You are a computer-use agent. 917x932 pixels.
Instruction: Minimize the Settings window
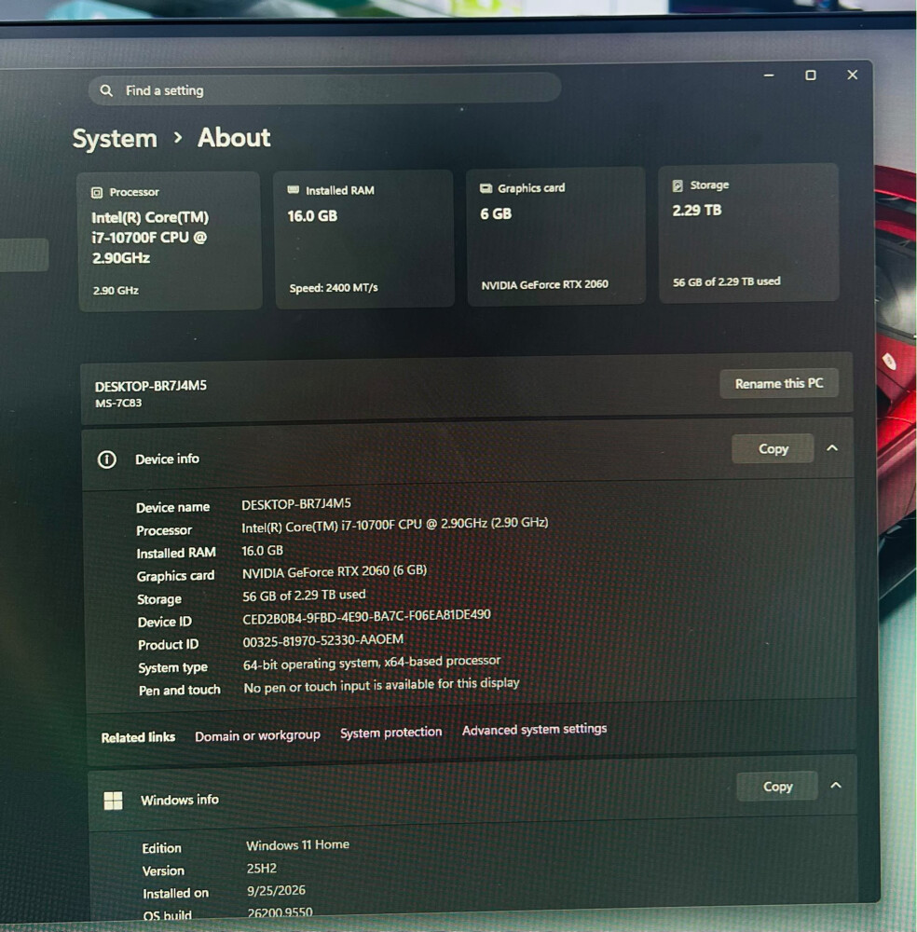(769, 75)
